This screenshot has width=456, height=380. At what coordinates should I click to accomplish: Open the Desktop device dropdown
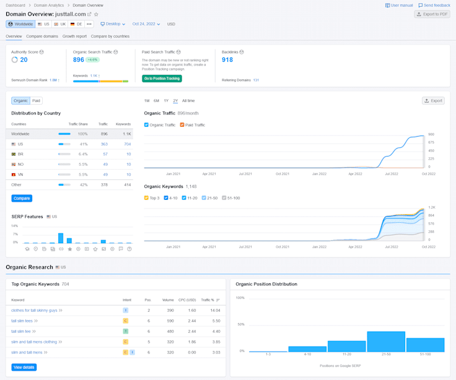point(113,24)
